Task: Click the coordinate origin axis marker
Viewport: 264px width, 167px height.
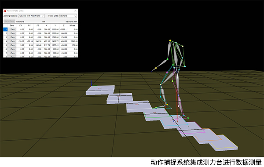Action: (91, 84)
